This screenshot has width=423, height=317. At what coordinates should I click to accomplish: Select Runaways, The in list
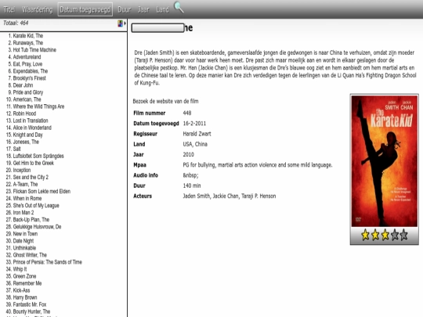28,43
